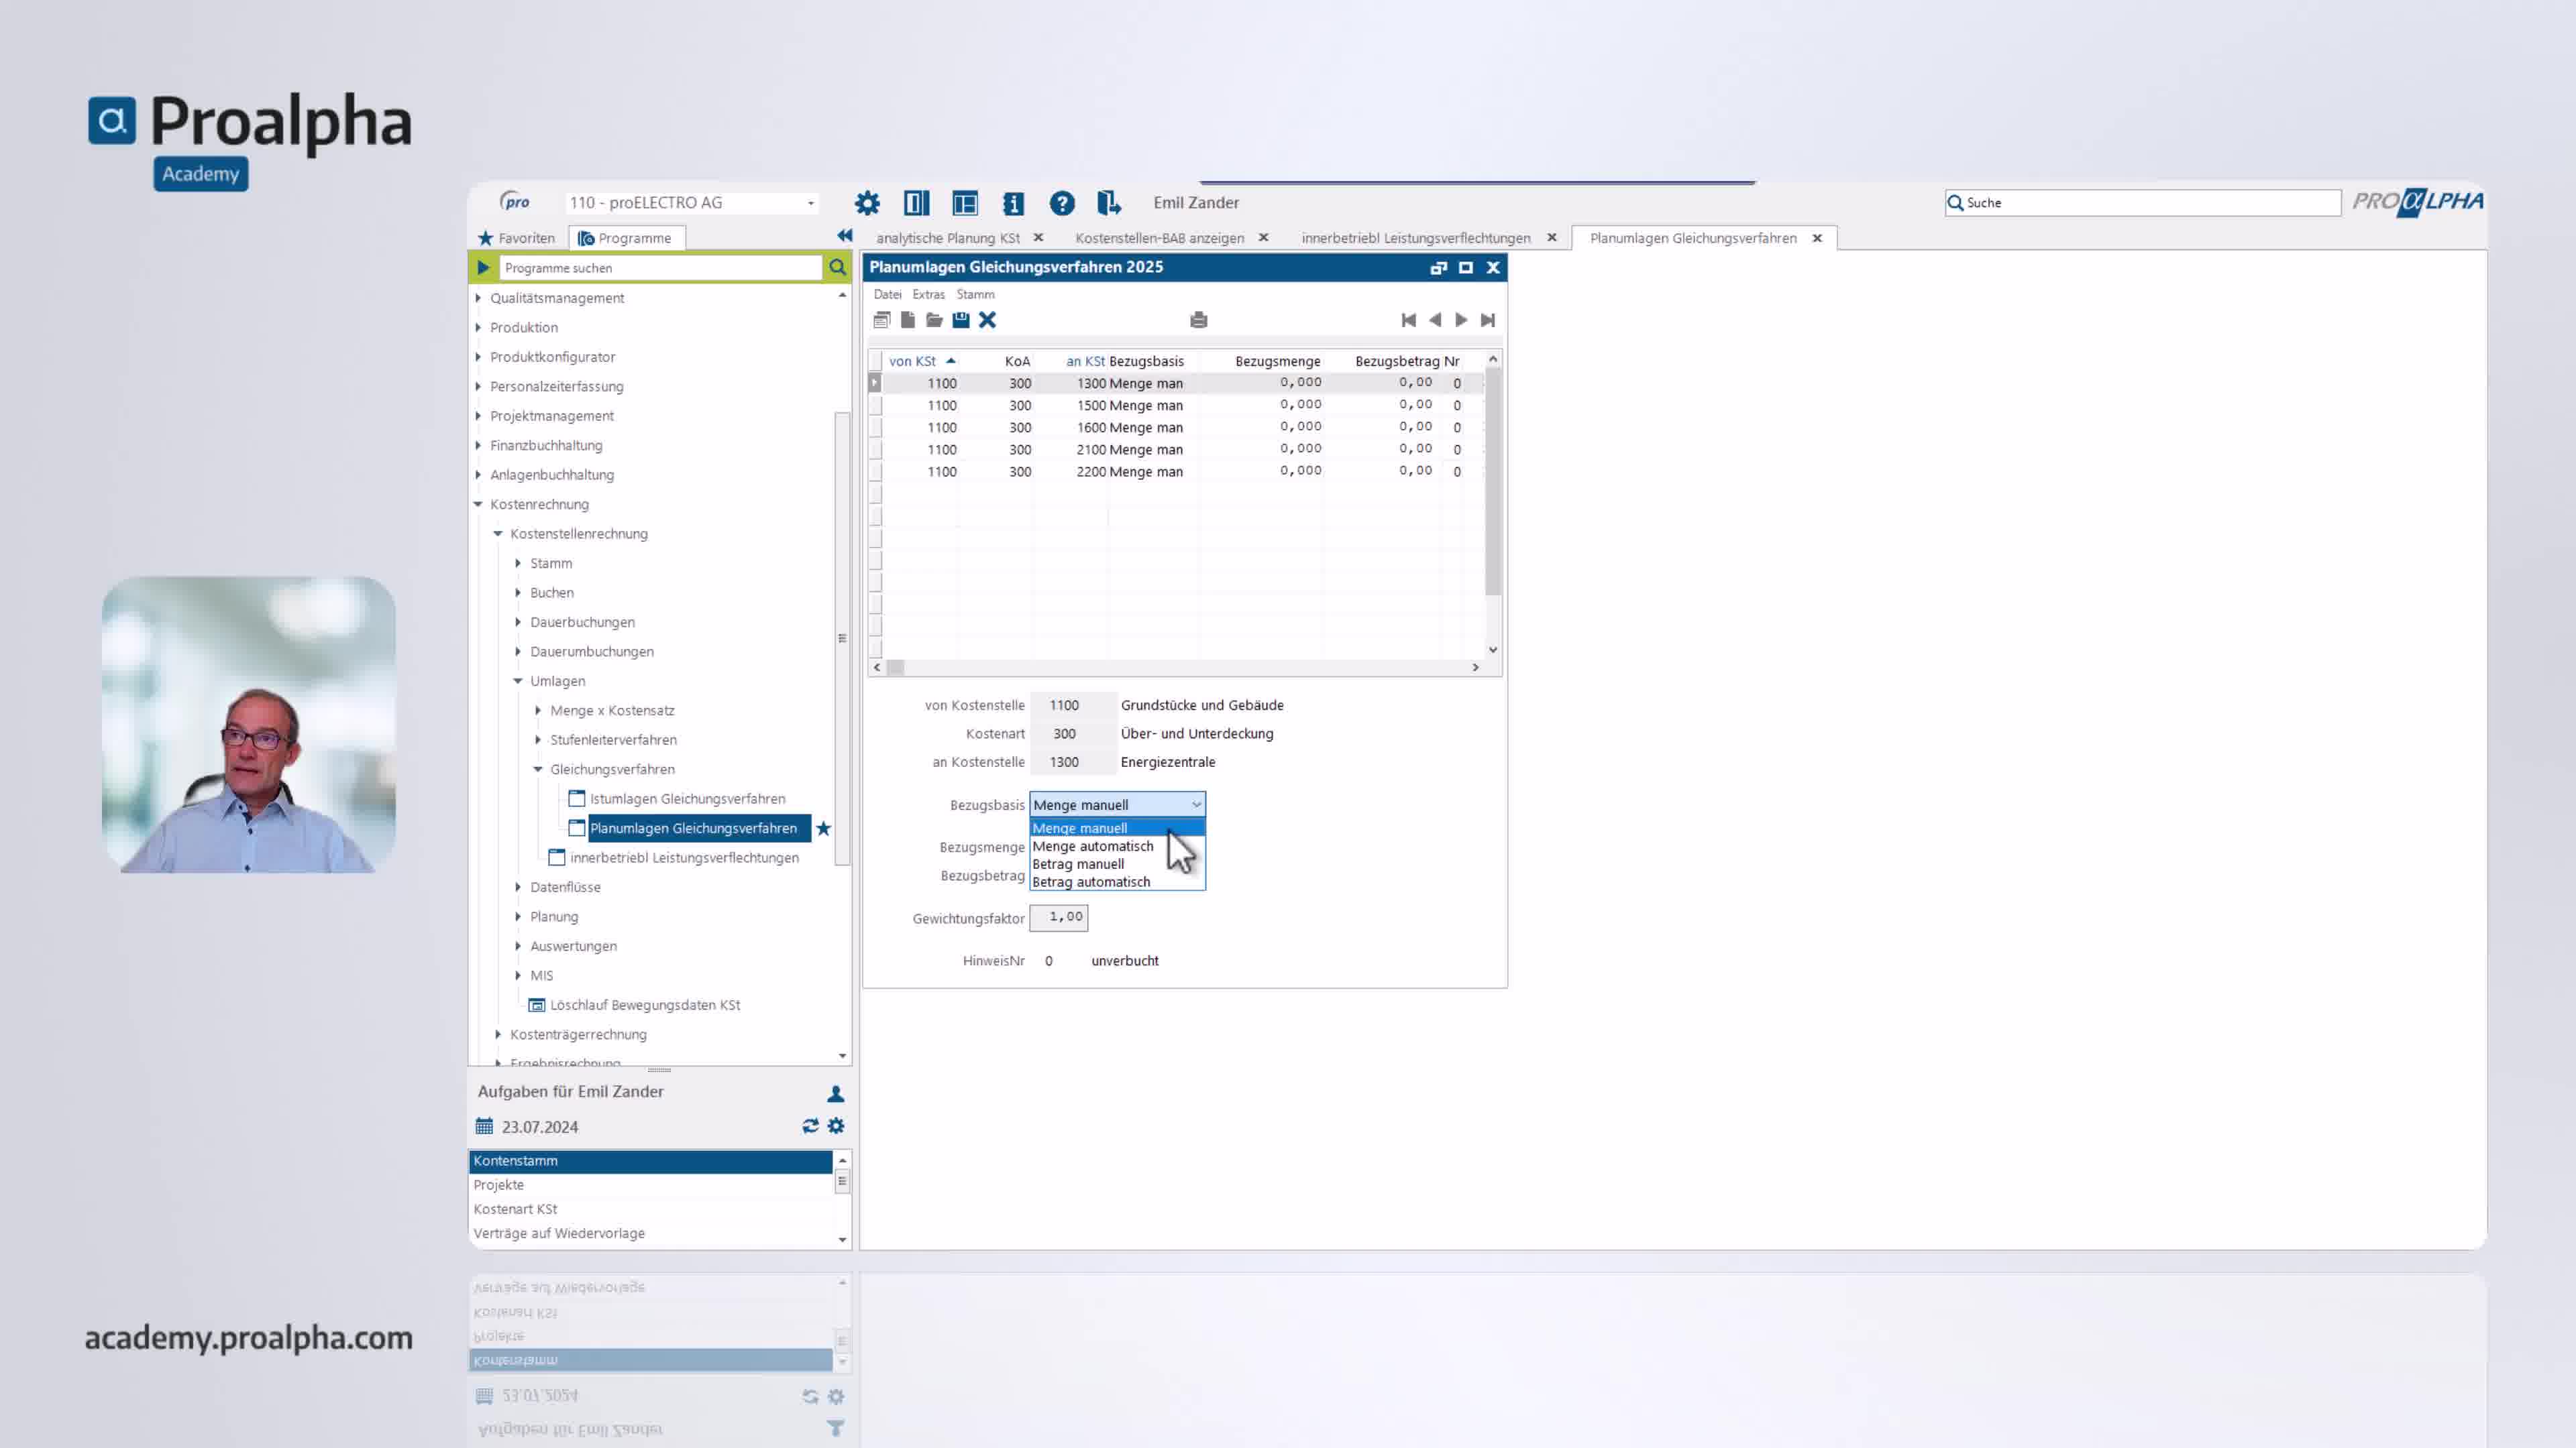2576x1448 pixels.
Task: Refresh the tasks list for Emil Zander
Action: click(810, 1126)
